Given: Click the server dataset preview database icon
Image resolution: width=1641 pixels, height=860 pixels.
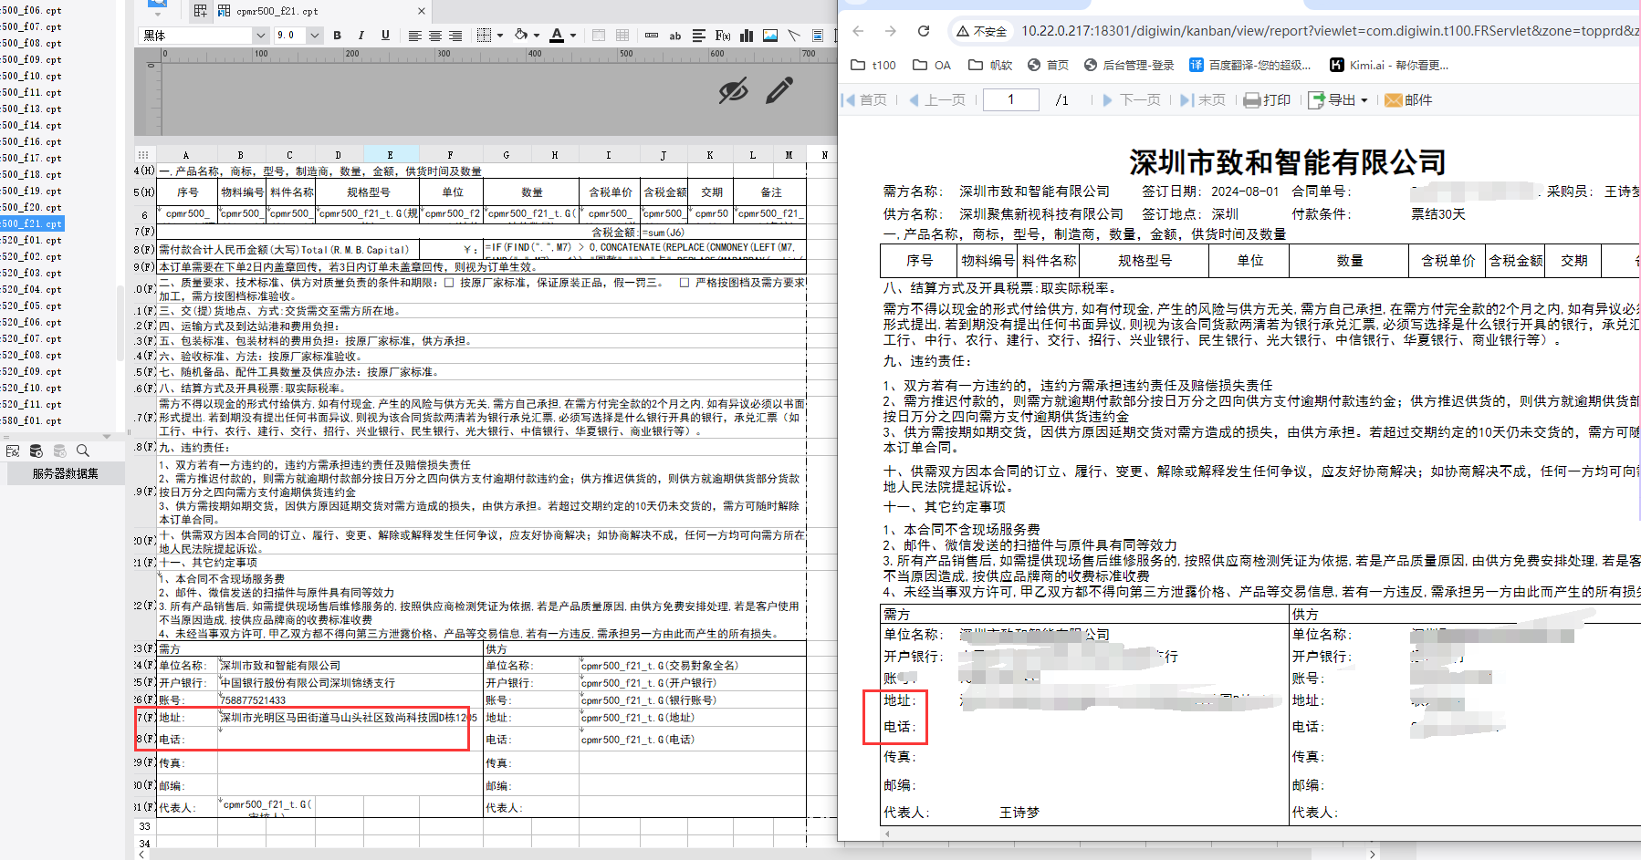Looking at the screenshot, I should pos(37,451).
